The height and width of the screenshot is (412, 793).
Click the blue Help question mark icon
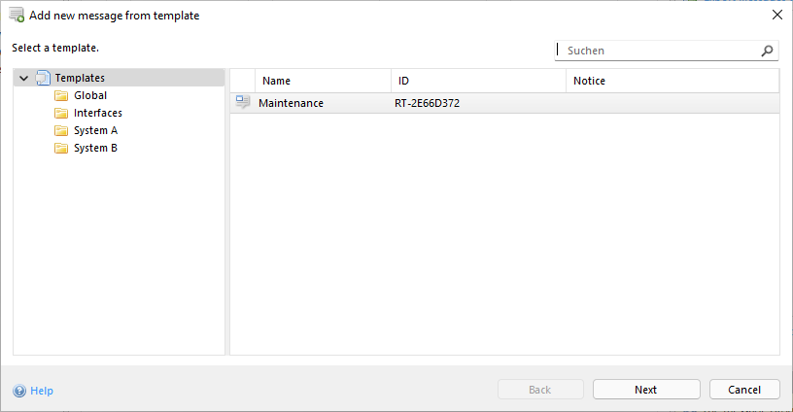pos(19,391)
